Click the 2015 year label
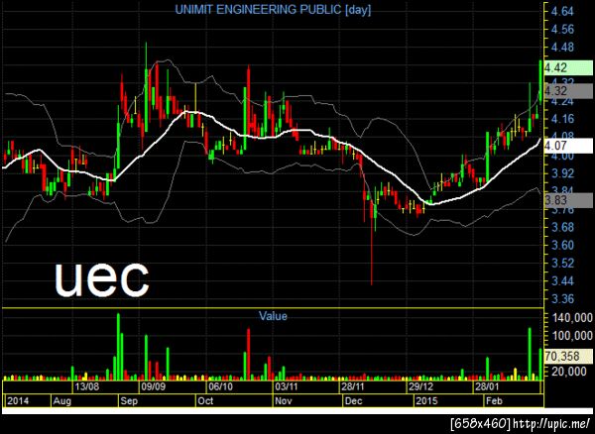The height and width of the screenshot is (434, 595). pos(426,400)
